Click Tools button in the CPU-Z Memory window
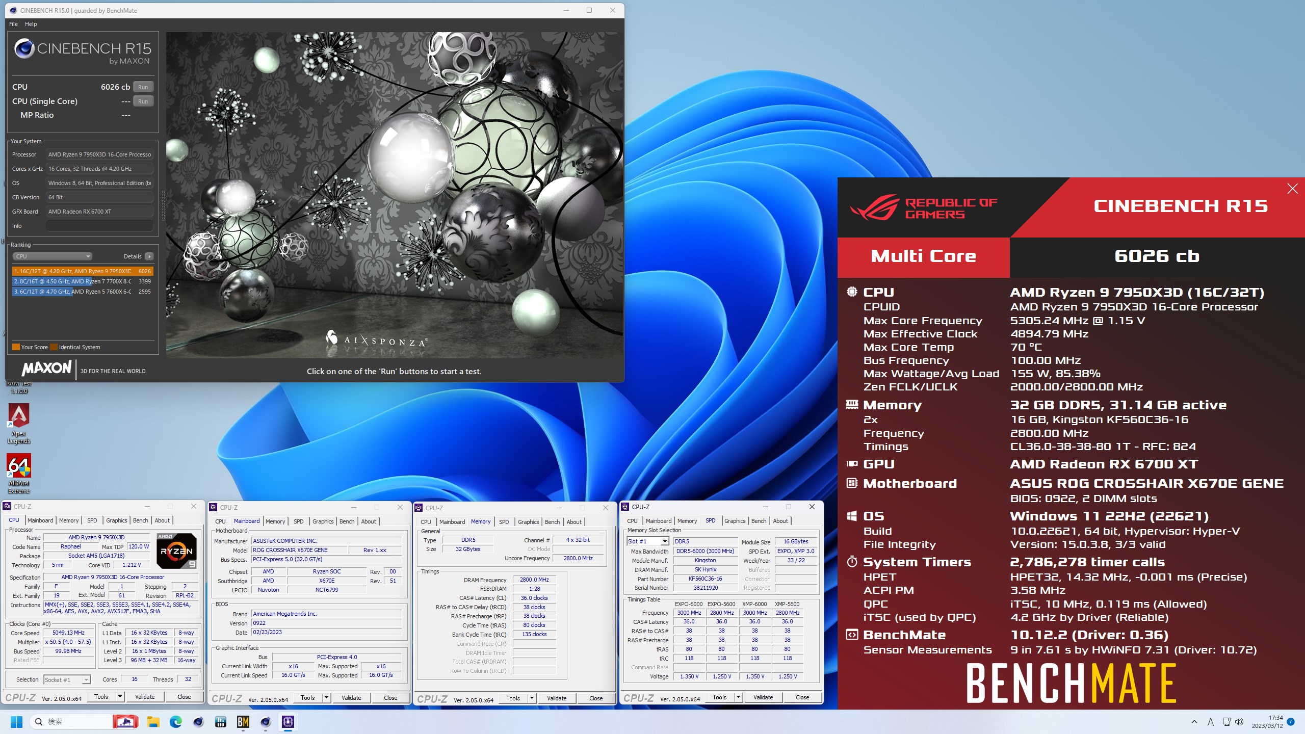 coord(513,698)
